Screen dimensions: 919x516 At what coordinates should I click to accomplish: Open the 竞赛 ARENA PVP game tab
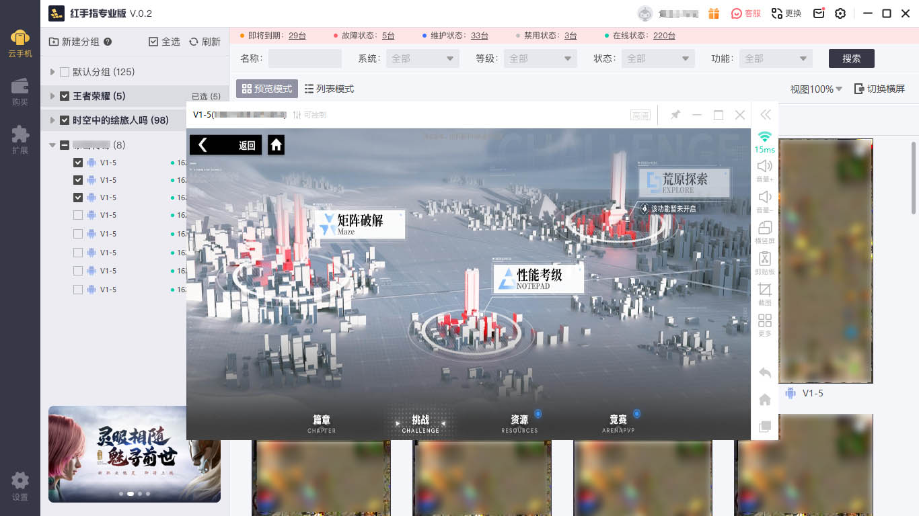(618, 423)
